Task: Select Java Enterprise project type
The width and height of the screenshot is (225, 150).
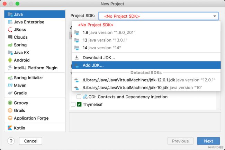Action: pyautogui.click(x=35, y=22)
